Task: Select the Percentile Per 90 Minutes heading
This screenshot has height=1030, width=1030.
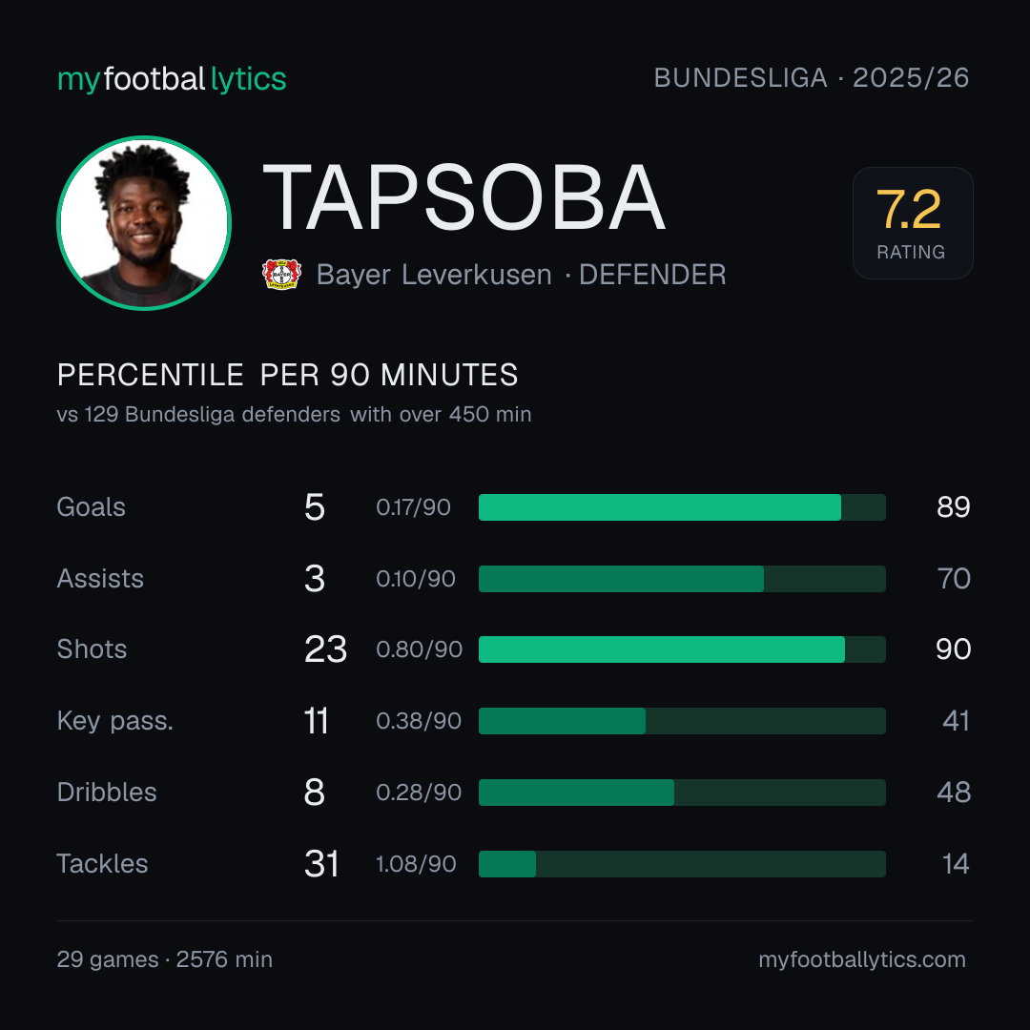Action: (288, 375)
